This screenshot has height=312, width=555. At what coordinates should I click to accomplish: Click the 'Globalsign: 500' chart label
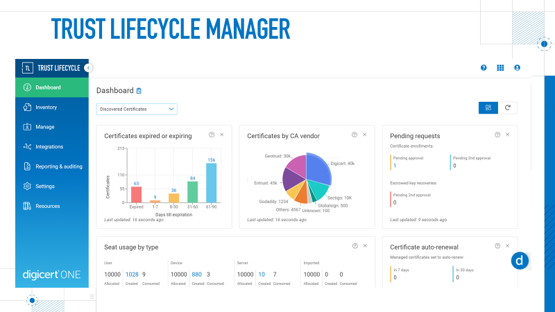point(333,205)
